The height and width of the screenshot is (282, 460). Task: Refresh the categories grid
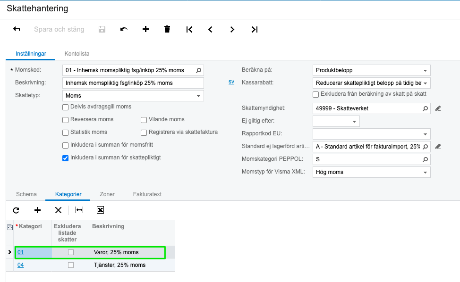click(16, 210)
